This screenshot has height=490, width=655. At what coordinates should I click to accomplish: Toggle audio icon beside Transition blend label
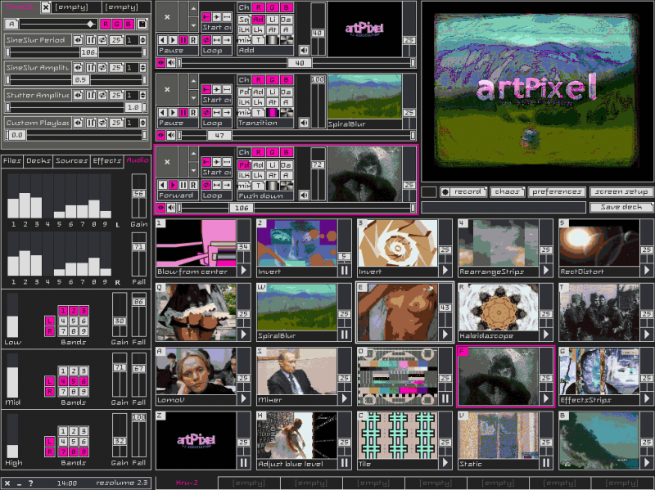point(304,123)
